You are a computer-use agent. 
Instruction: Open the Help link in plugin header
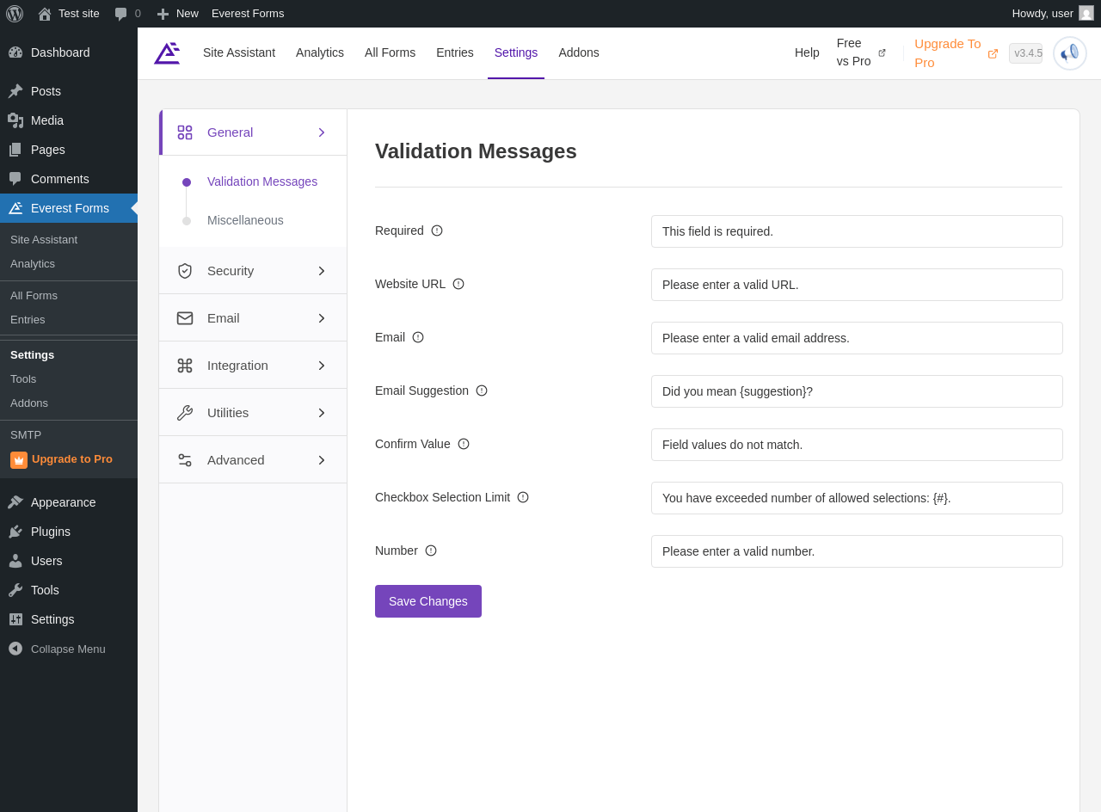807,52
